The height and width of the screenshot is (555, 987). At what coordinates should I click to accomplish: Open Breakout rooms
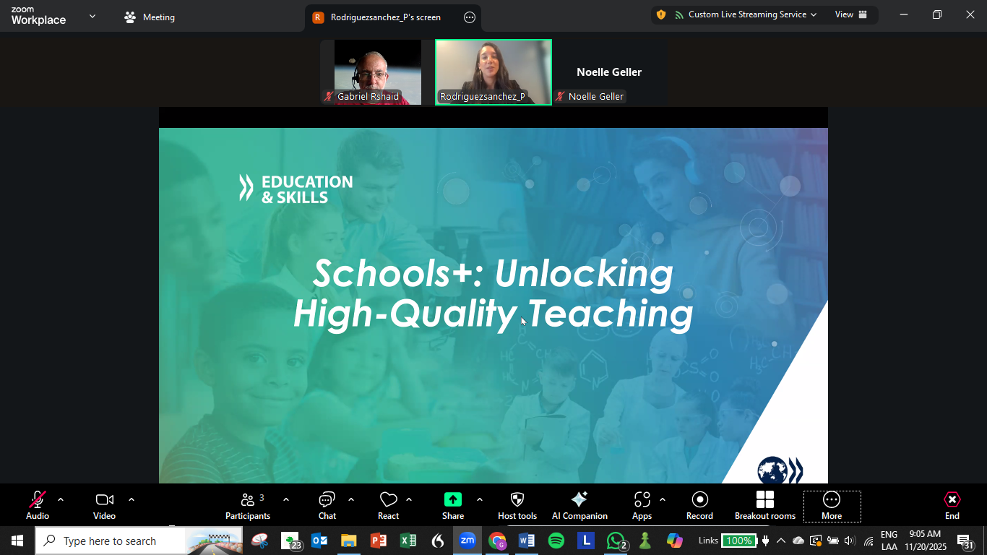764,505
